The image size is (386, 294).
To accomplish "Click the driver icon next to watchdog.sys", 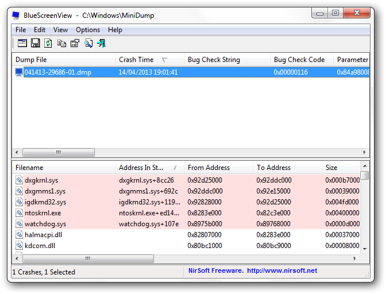I will click(x=19, y=223).
